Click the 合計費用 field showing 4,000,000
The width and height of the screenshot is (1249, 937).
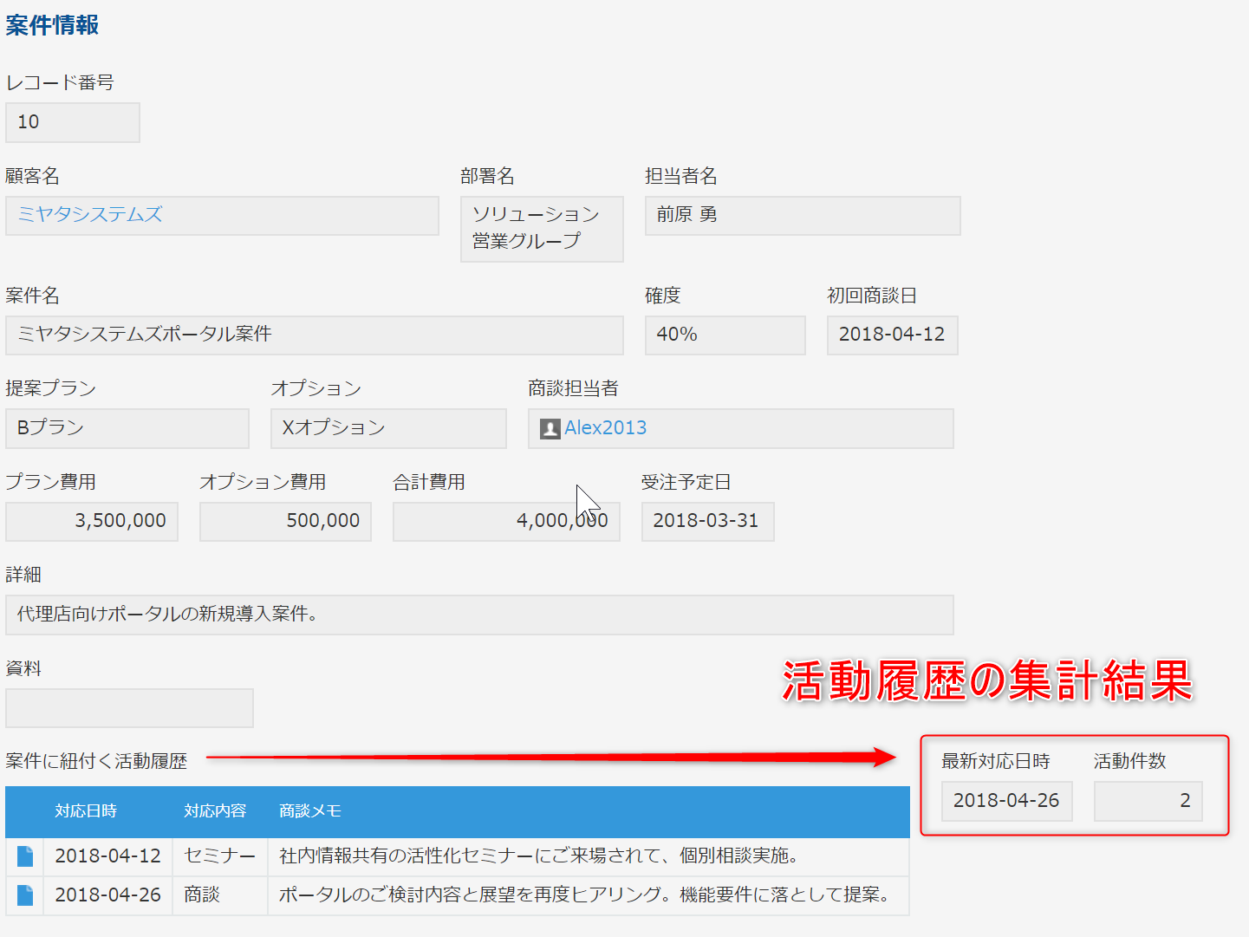click(x=505, y=521)
